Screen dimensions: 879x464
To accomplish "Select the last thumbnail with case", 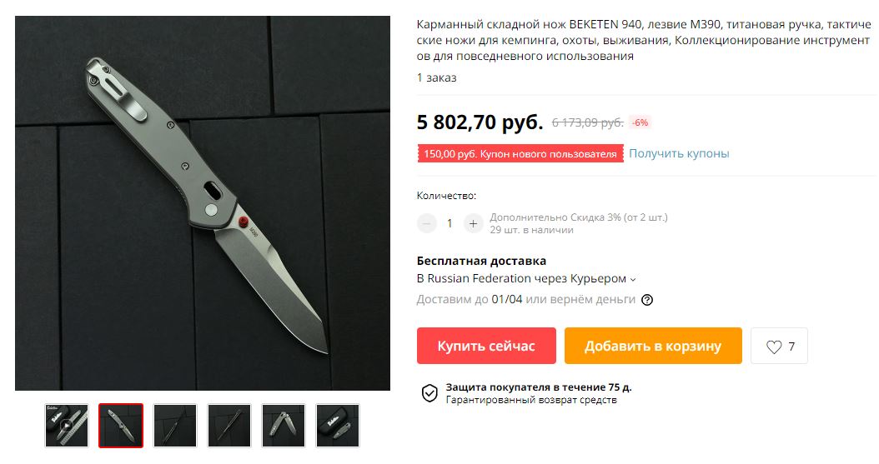I will click(338, 426).
